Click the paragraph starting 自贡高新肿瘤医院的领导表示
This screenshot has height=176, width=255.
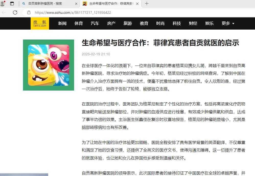point(164,173)
